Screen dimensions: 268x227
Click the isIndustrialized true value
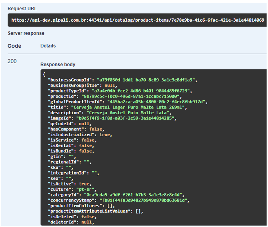pos(104,135)
